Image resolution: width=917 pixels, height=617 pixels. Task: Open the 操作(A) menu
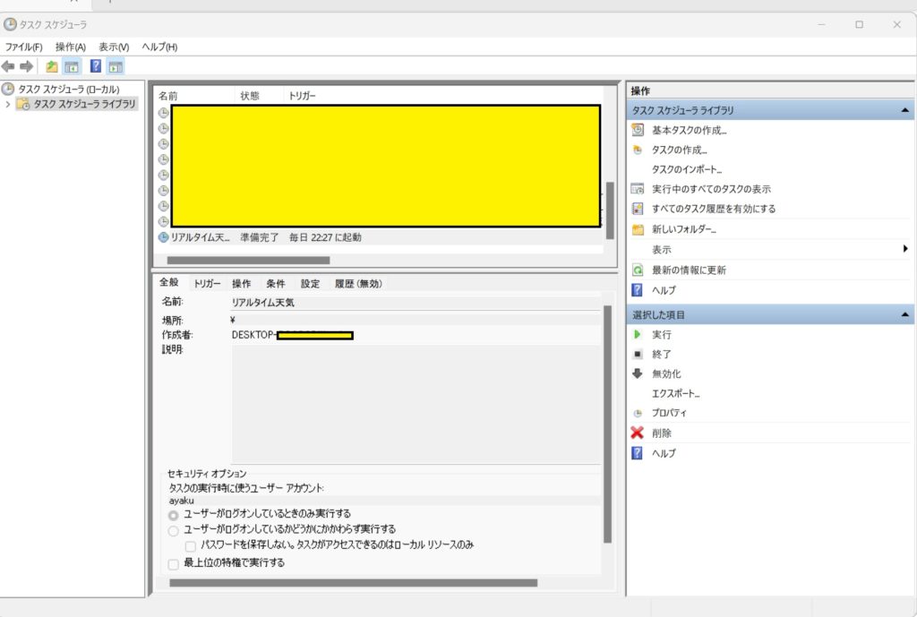click(x=70, y=47)
